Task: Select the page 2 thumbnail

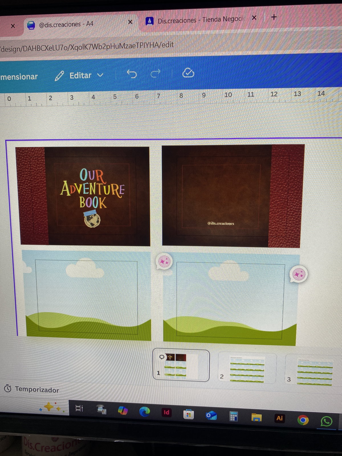Action: [247, 369]
